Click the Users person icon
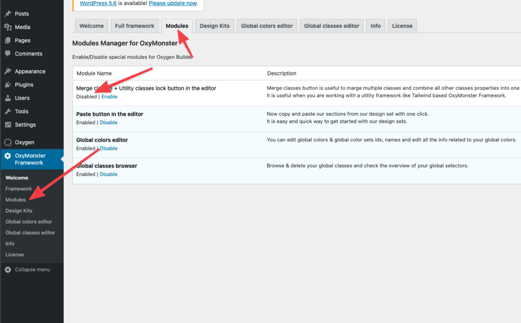Image resolution: width=521 pixels, height=323 pixels. pyautogui.click(x=8, y=98)
